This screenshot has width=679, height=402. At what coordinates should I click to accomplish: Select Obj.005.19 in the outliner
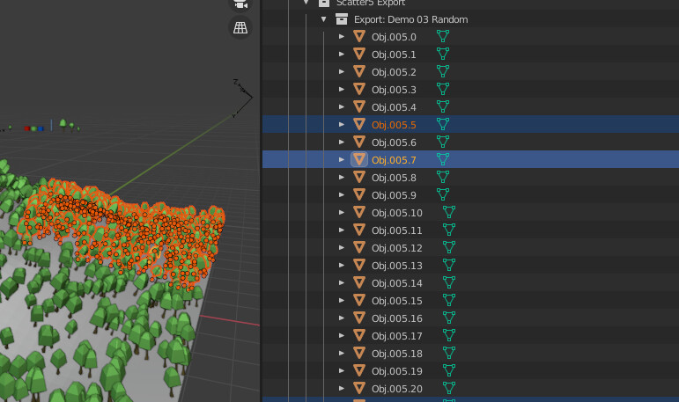396,371
